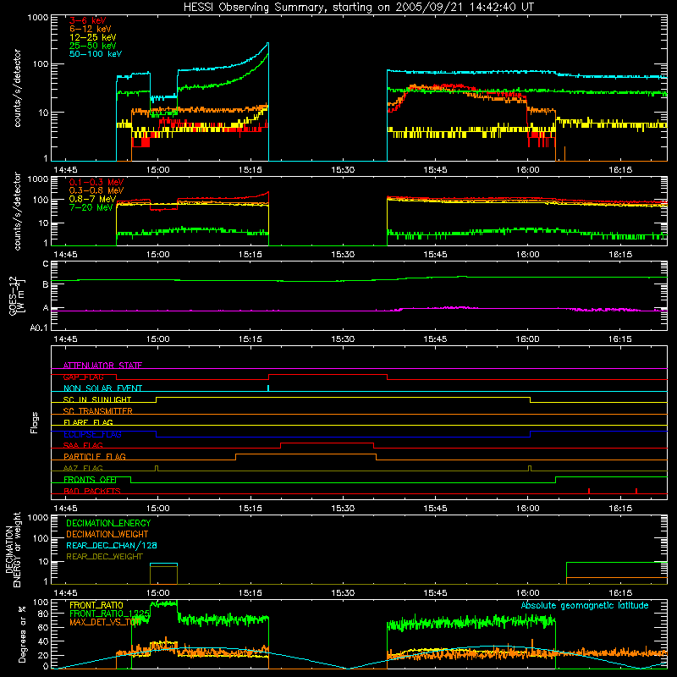This screenshot has height=677, width=677.
Task: Select the "Absolute geomagnetic latitude" legend text
Action: pyautogui.click(x=585, y=605)
